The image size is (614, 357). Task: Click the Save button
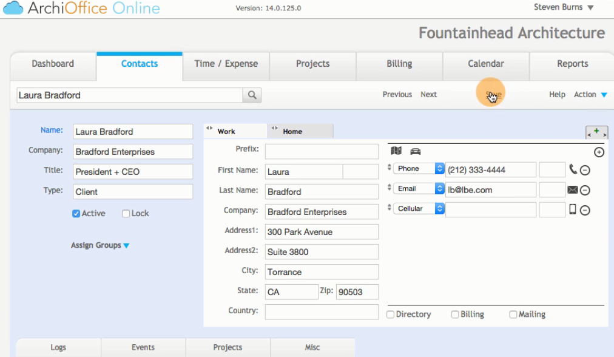[x=493, y=95]
